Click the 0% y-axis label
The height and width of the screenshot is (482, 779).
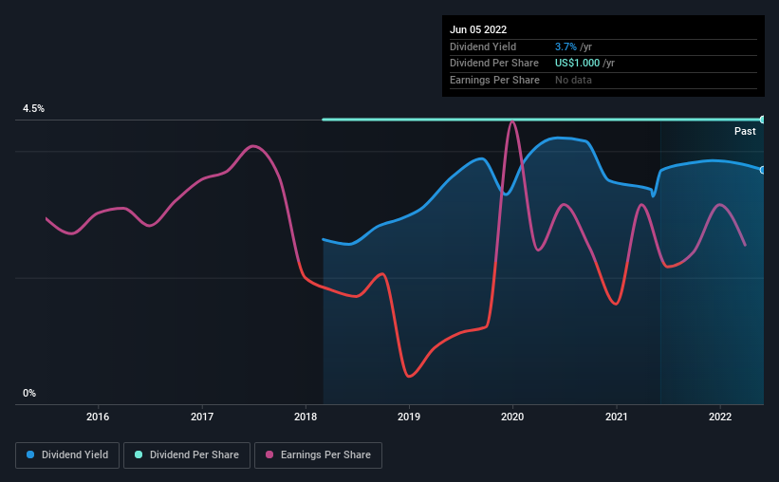coord(29,393)
